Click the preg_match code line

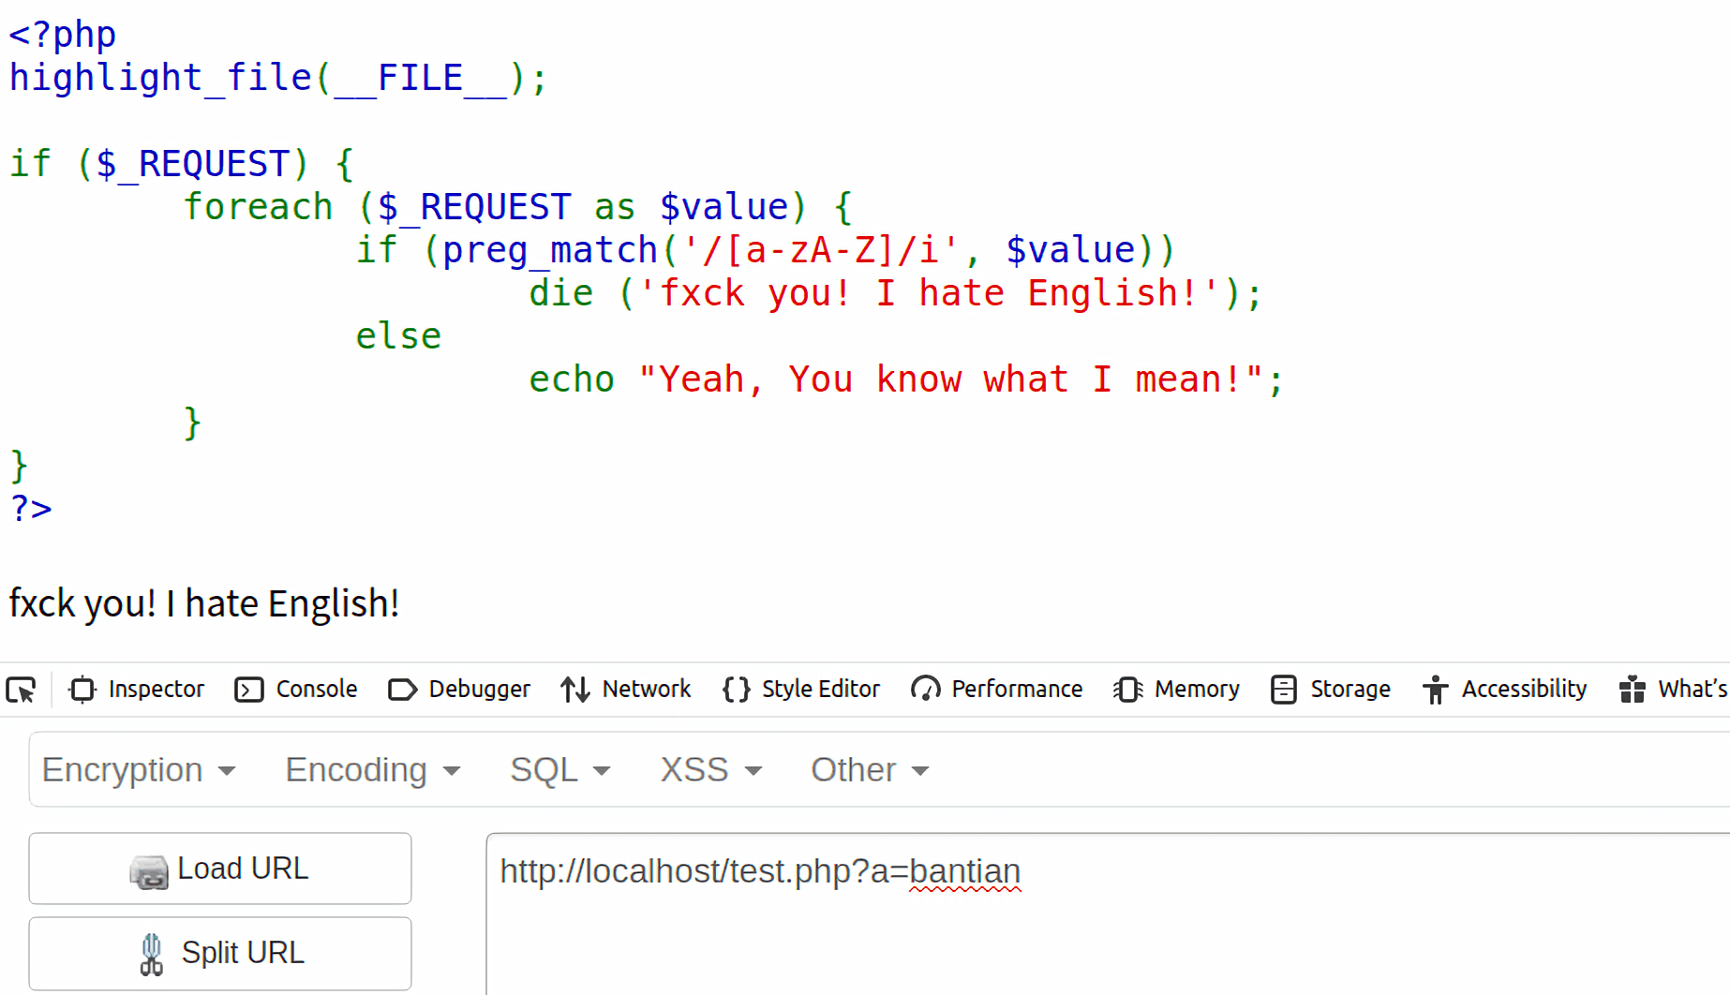click(x=765, y=250)
